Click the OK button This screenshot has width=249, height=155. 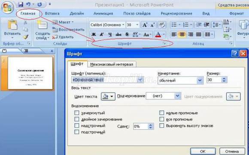(x=203, y=151)
